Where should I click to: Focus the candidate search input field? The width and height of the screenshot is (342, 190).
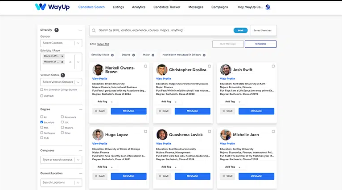click(x=165, y=30)
